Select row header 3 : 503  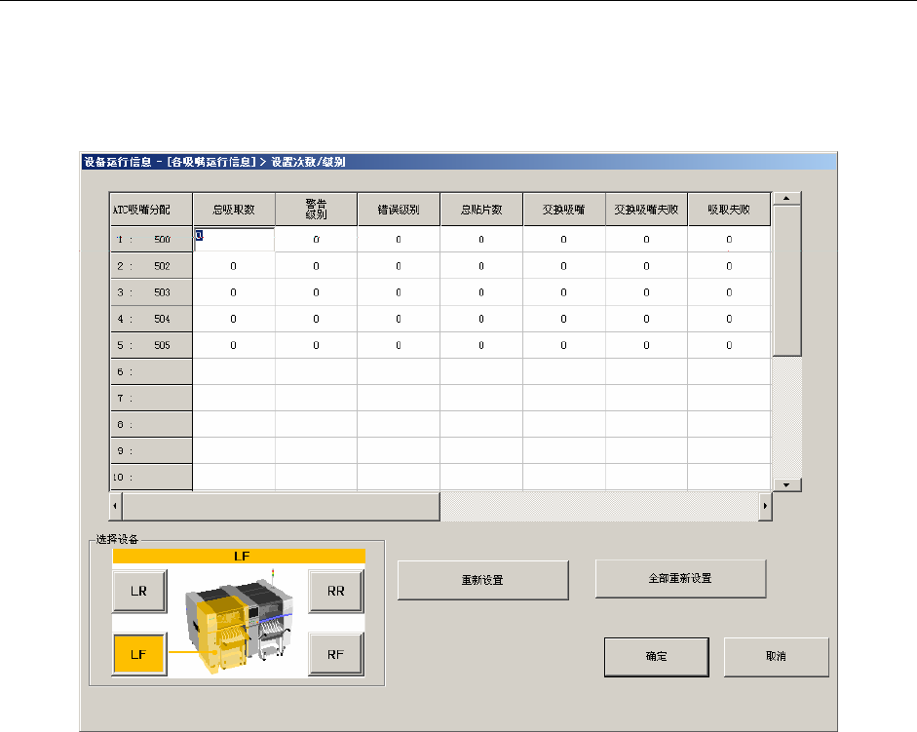tap(151, 292)
